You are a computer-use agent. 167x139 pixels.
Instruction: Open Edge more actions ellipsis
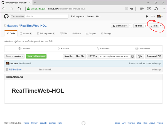[x=163, y=9]
